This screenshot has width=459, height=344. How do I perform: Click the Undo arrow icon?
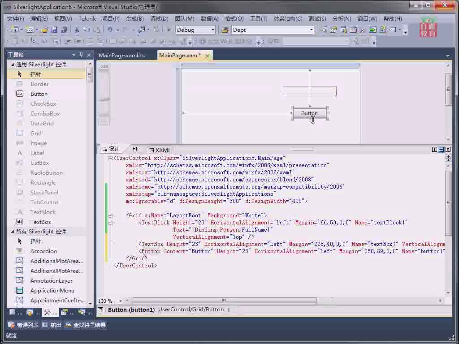click(110, 30)
